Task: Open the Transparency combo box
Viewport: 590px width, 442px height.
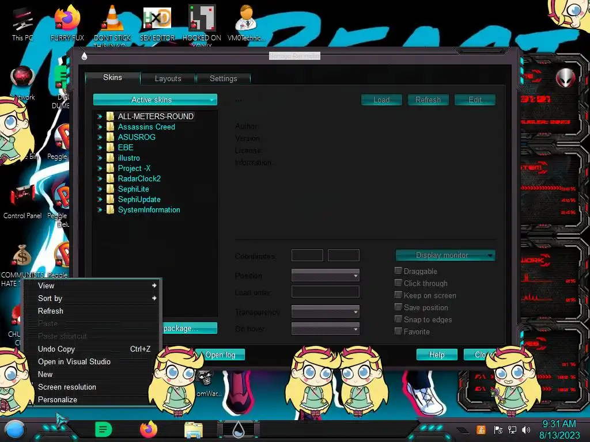Action: [x=326, y=311]
